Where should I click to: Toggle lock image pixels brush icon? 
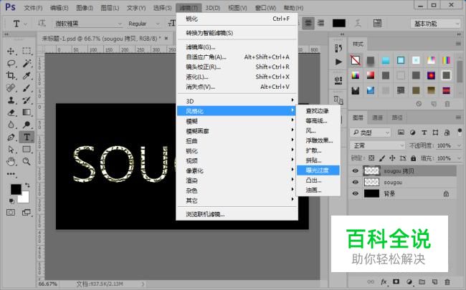point(382,158)
